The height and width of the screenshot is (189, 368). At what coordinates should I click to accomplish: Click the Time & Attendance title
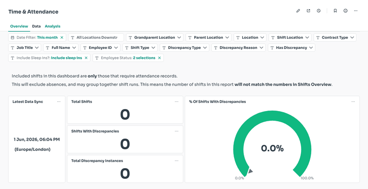pos(33,12)
